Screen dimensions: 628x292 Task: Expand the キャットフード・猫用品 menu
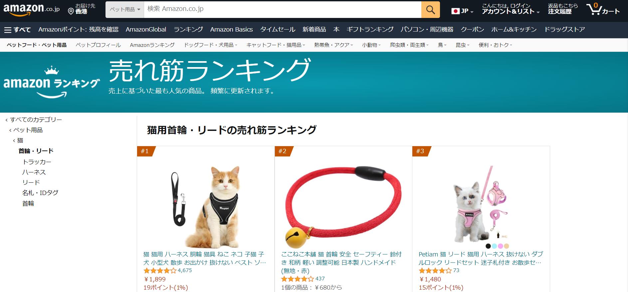pos(276,45)
